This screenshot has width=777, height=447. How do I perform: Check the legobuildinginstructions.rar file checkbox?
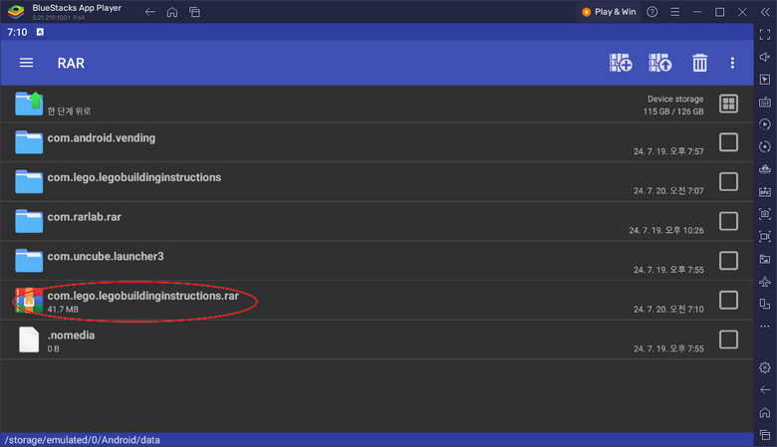point(728,300)
